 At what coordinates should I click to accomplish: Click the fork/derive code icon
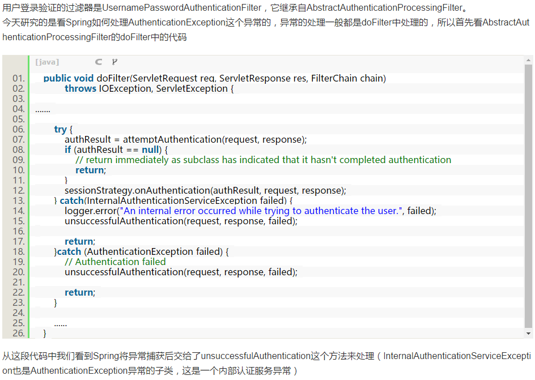click(x=114, y=62)
